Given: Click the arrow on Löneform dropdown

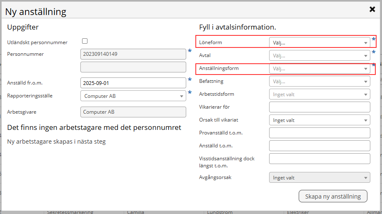Looking at the screenshot, I should click(x=365, y=43).
